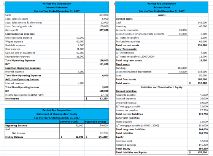Select 'Long-Term assets:' heading

click(126, 49)
